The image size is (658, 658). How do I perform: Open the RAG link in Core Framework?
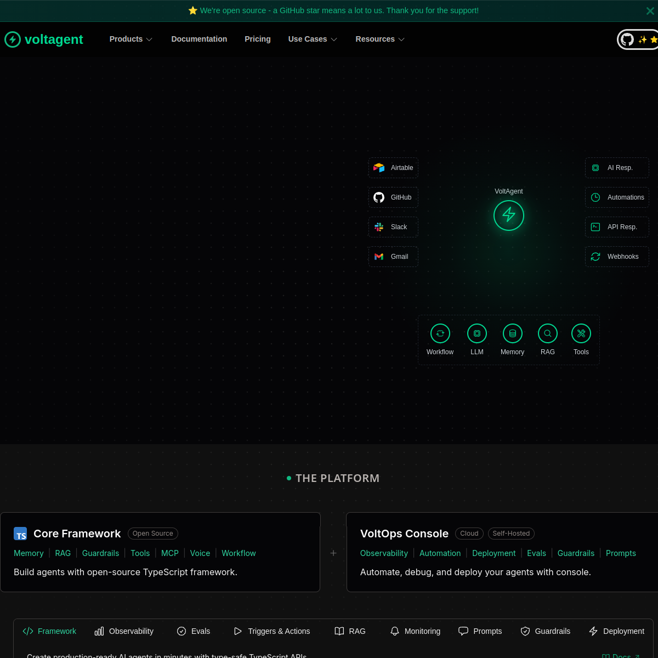(63, 553)
